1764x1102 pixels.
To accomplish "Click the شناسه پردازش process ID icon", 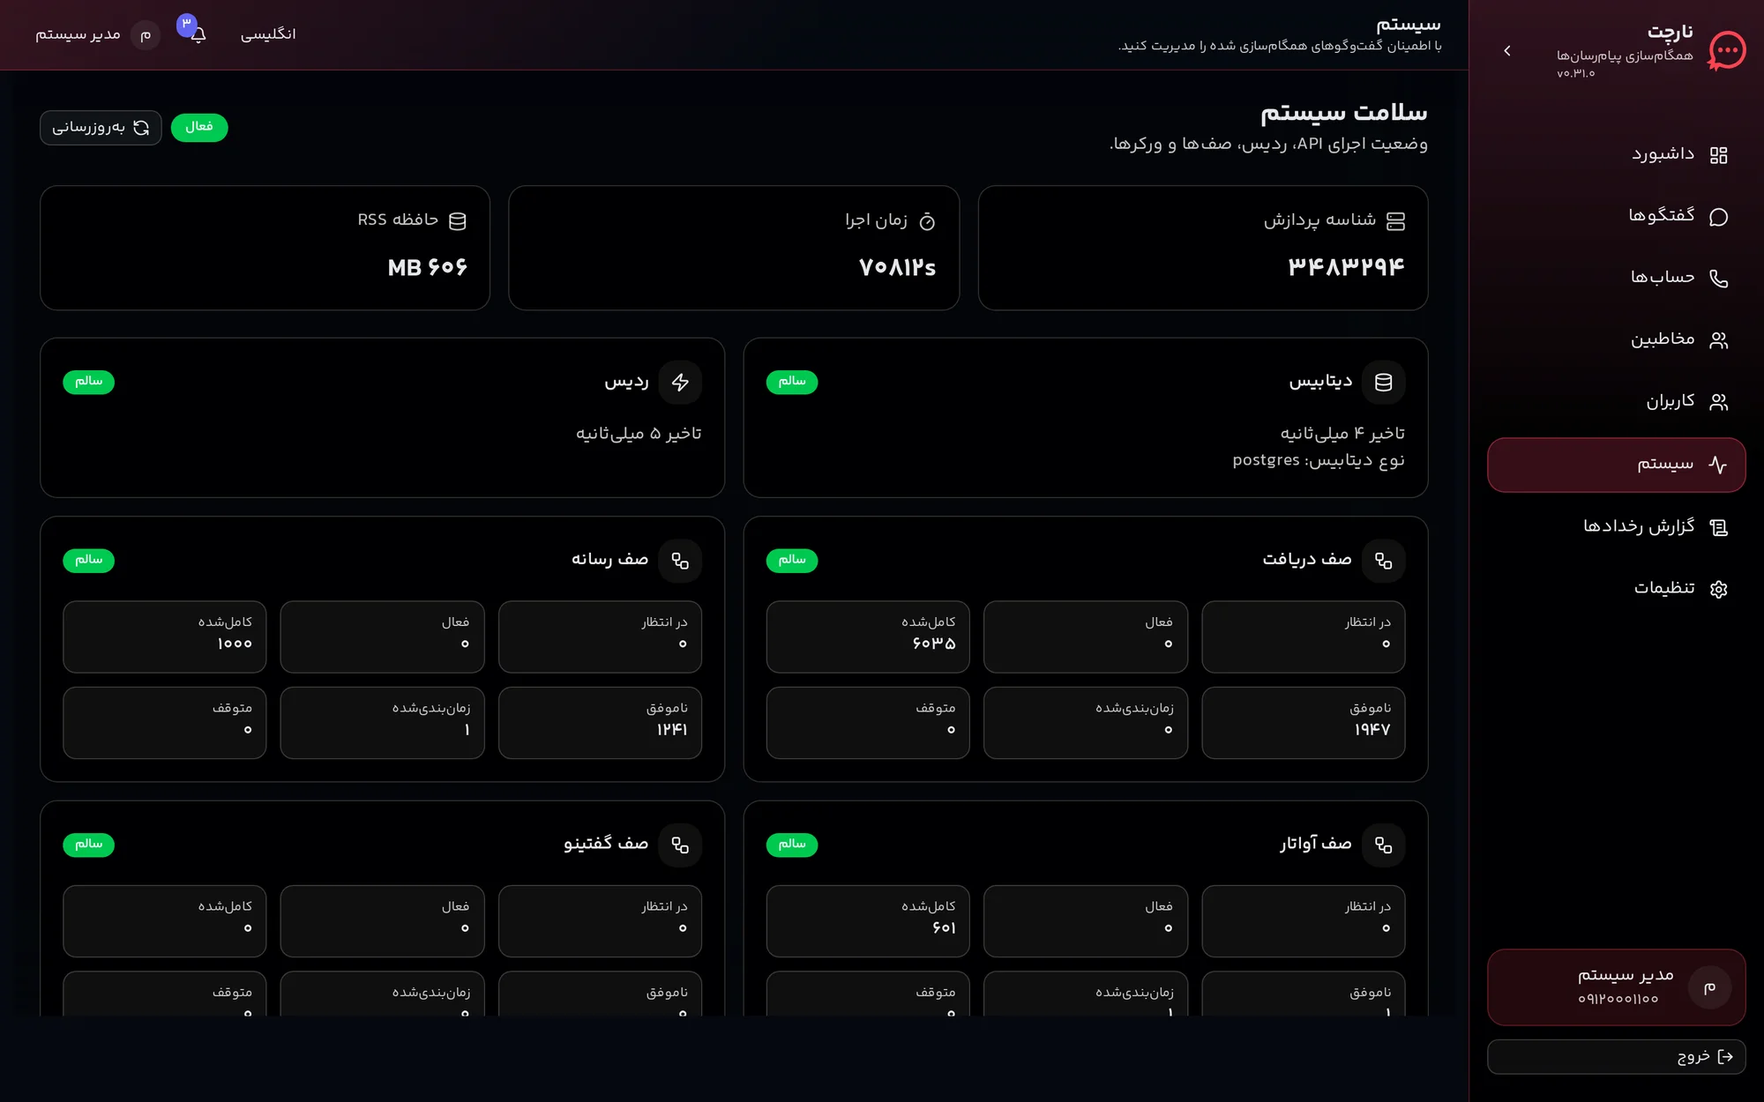I will point(1395,220).
